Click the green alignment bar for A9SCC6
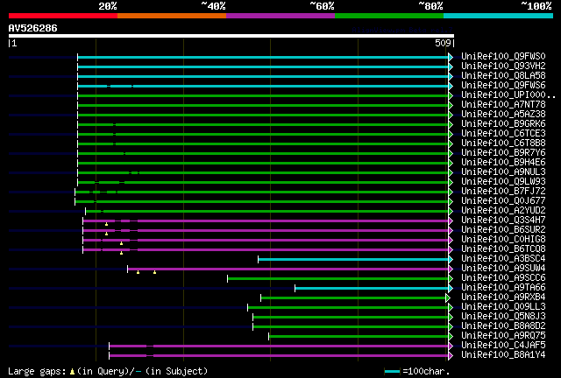The width and height of the screenshot is (561, 378). [x=337, y=278]
